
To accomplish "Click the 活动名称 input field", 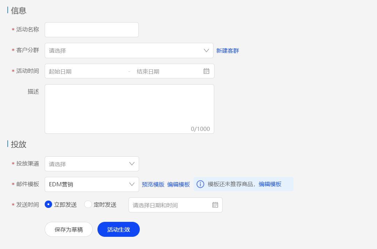I will (x=91, y=30).
